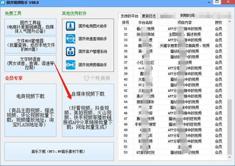This screenshot has width=235, height=166.
Task: Select row 53 QT游戏时刻
Action: pyautogui.click(x=172, y=152)
